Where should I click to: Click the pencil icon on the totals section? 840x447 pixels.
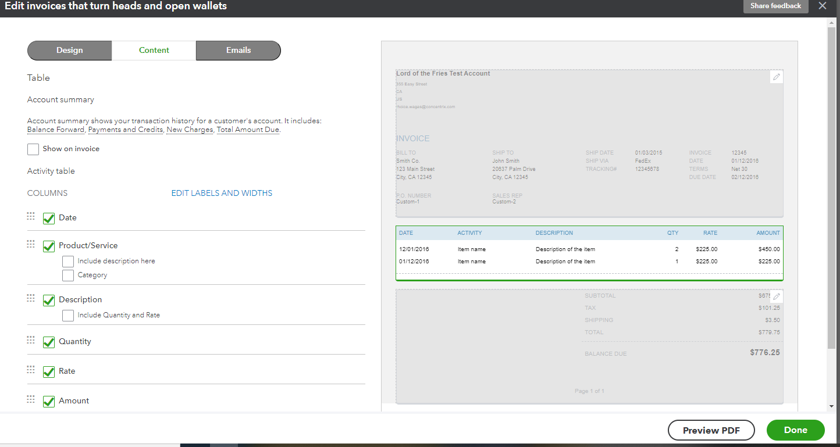(776, 296)
